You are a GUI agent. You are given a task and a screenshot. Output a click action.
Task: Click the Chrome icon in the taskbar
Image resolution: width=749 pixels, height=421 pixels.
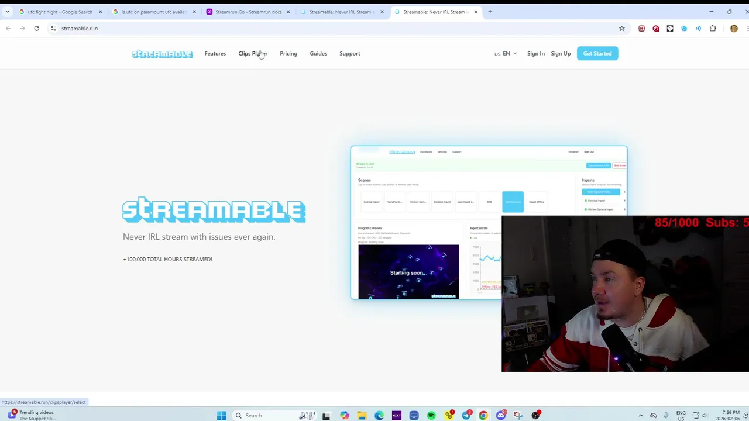point(483,415)
